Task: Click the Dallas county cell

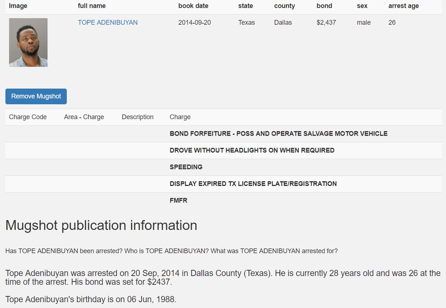Action: (283, 23)
